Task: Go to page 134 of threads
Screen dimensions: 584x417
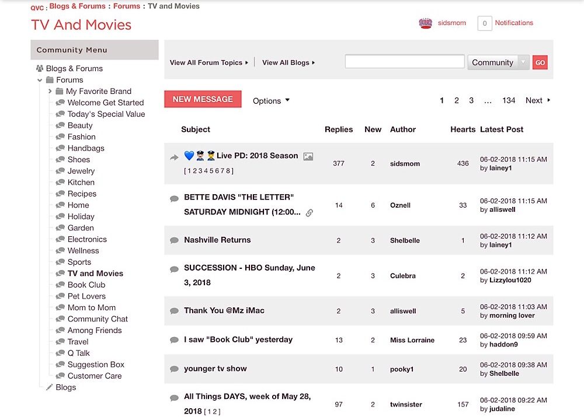Action: (x=509, y=100)
